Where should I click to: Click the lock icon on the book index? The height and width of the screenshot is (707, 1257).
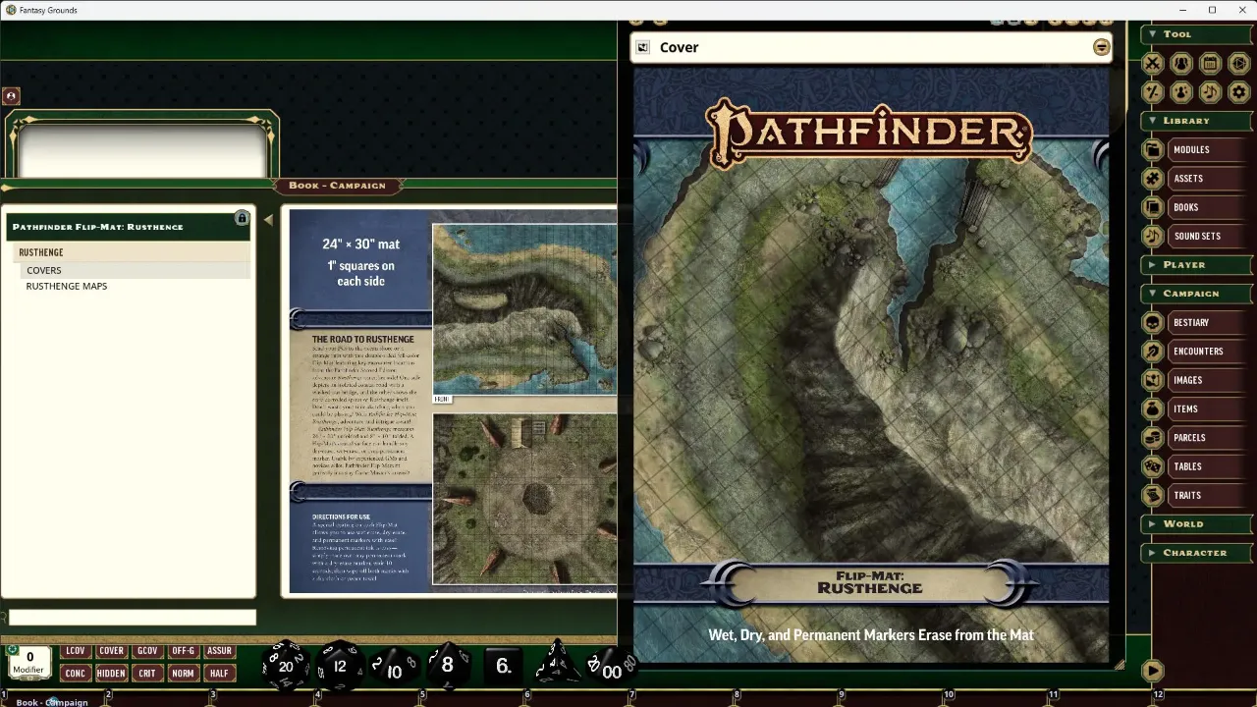tap(242, 218)
